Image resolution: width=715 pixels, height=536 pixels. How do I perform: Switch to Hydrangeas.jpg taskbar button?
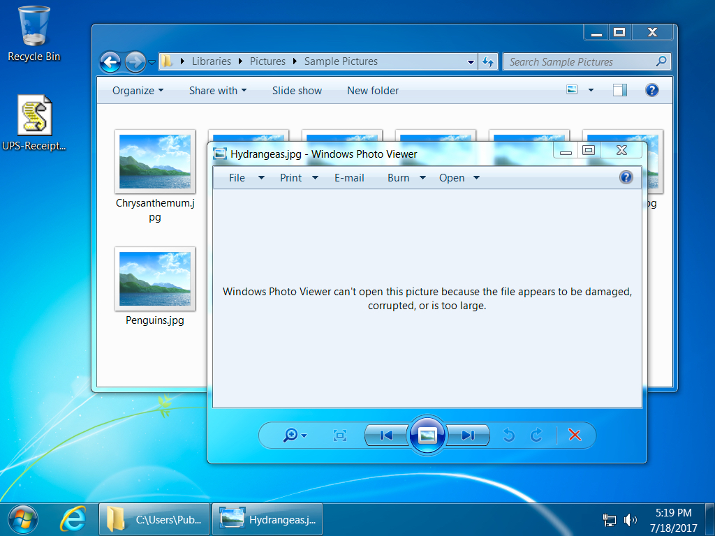tap(267, 519)
